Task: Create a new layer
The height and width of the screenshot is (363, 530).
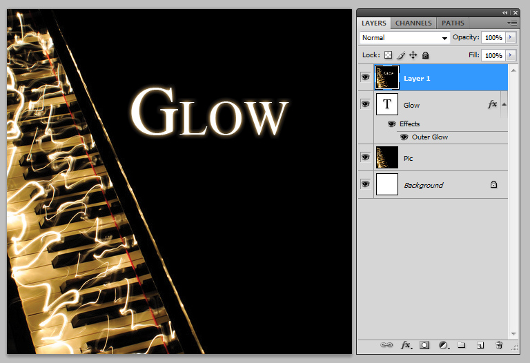Action: 480,345
